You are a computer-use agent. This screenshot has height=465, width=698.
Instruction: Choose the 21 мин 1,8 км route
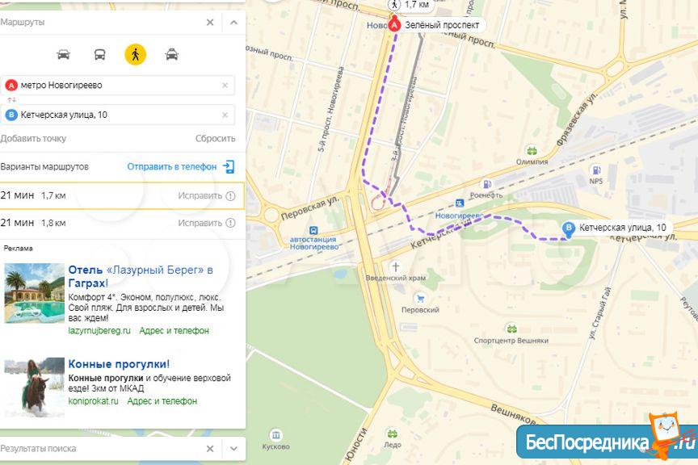click(x=122, y=223)
